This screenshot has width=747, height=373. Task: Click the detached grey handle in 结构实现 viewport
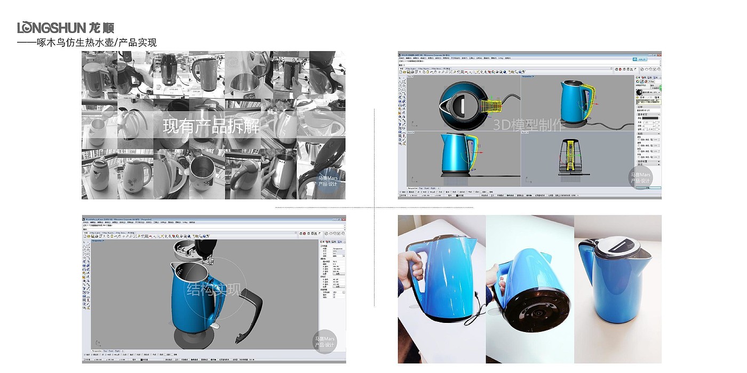pos(251,315)
